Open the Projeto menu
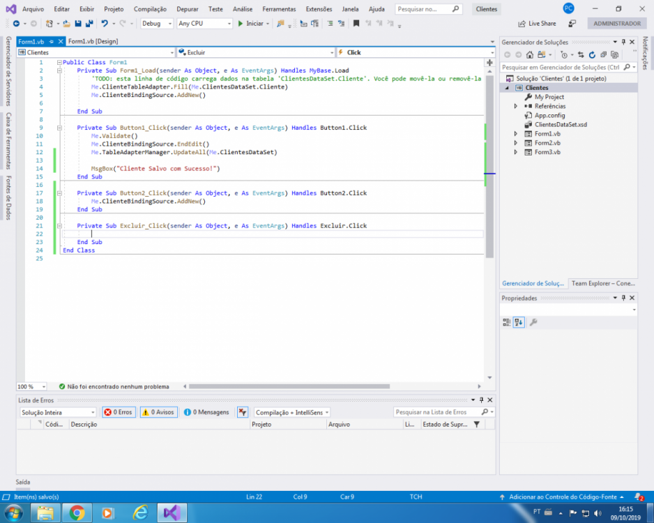654x523 pixels. tap(114, 9)
